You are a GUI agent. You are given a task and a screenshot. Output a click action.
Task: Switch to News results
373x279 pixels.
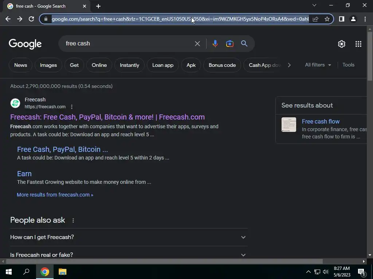point(20,65)
